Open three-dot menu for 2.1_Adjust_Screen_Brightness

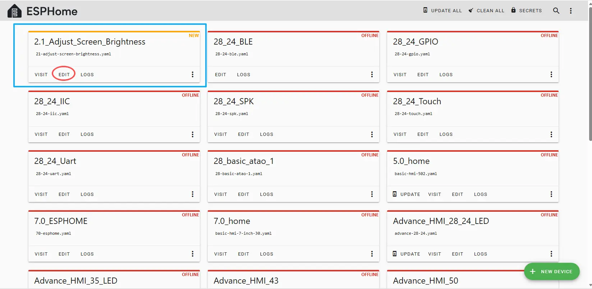tap(193, 74)
